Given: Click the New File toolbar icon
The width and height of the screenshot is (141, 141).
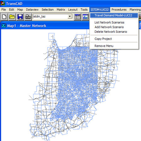Looking at the screenshot, I should point(4,17).
